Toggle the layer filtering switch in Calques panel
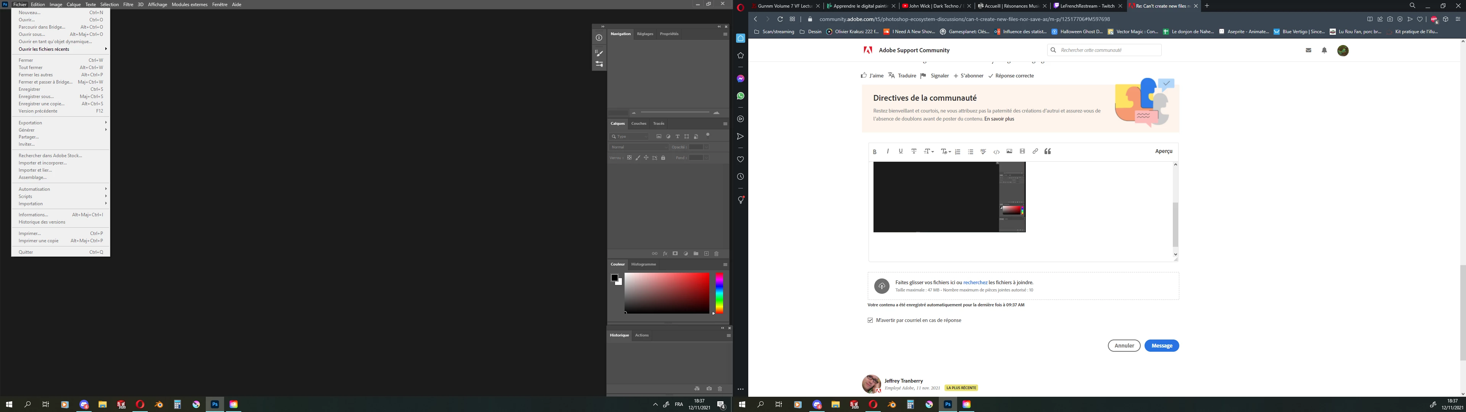The width and height of the screenshot is (1466, 412). (708, 135)
